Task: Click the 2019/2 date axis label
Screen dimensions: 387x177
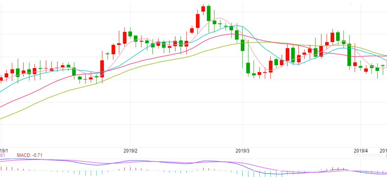Action: click(130, 151)
